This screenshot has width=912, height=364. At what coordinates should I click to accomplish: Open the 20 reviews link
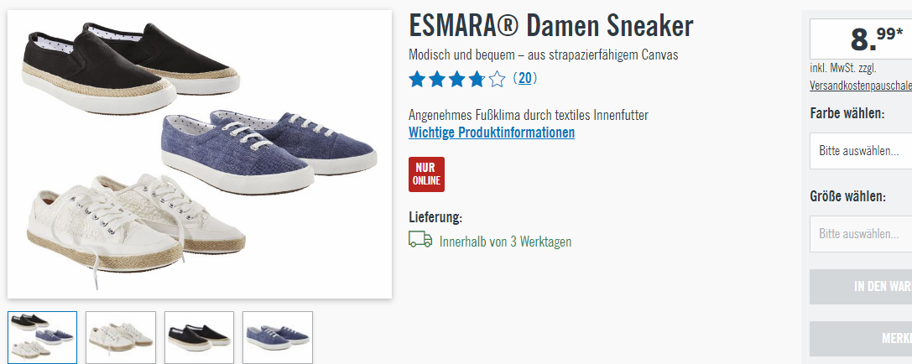tap(524, 78)
